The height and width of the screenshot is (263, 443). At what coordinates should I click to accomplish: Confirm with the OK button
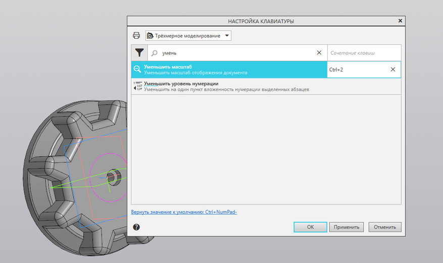pyautogui.click(x=310, y=227)
